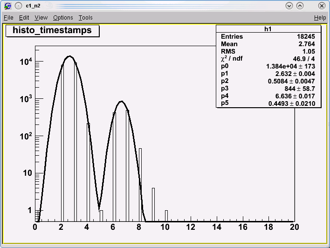330x248 pixels.
Task: Expand the Options menu
Action: pos(63,17)
